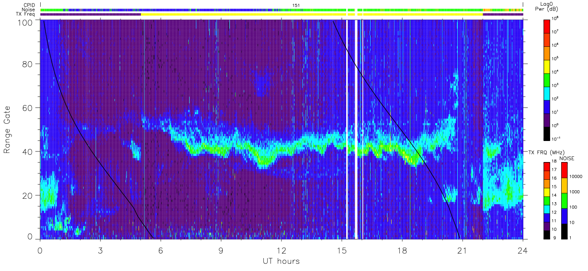Pick the green segment of the NOISE colorbar

tap(564, 200)
